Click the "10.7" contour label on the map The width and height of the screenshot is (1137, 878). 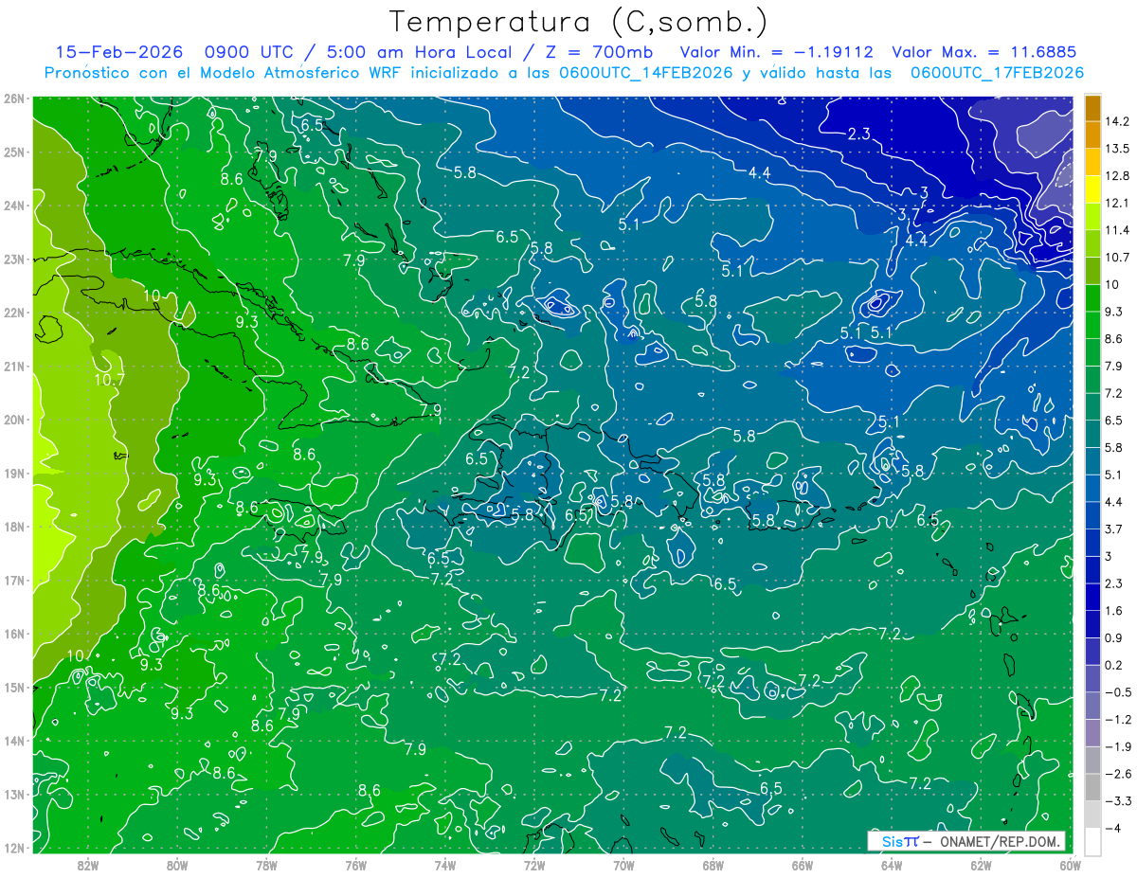click(109, 381)
